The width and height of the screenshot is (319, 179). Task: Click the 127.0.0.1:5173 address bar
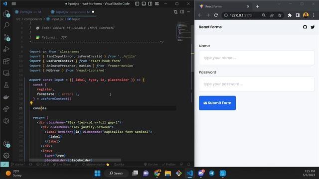(x=241, y=15)
